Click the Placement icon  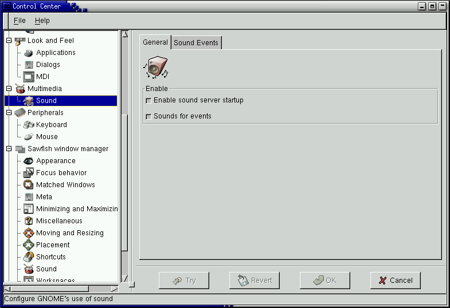click(29, 245)
